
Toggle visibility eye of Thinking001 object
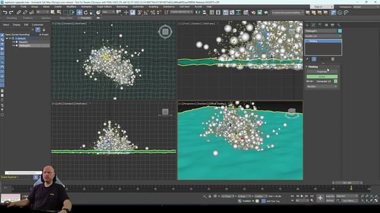tap(14, 46)
